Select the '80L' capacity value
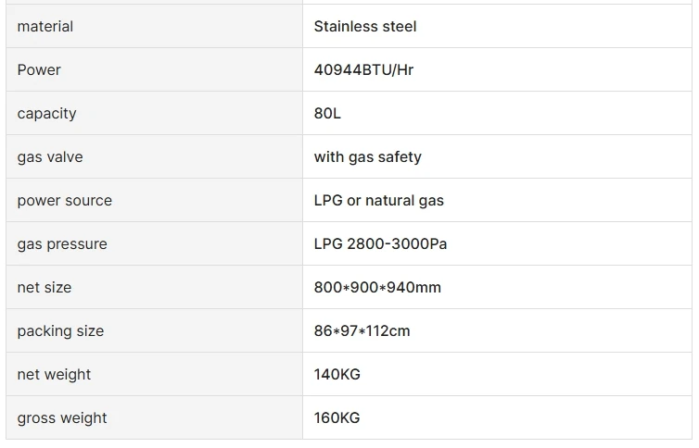This screenshot has width=699, height=448. point(327,113)
